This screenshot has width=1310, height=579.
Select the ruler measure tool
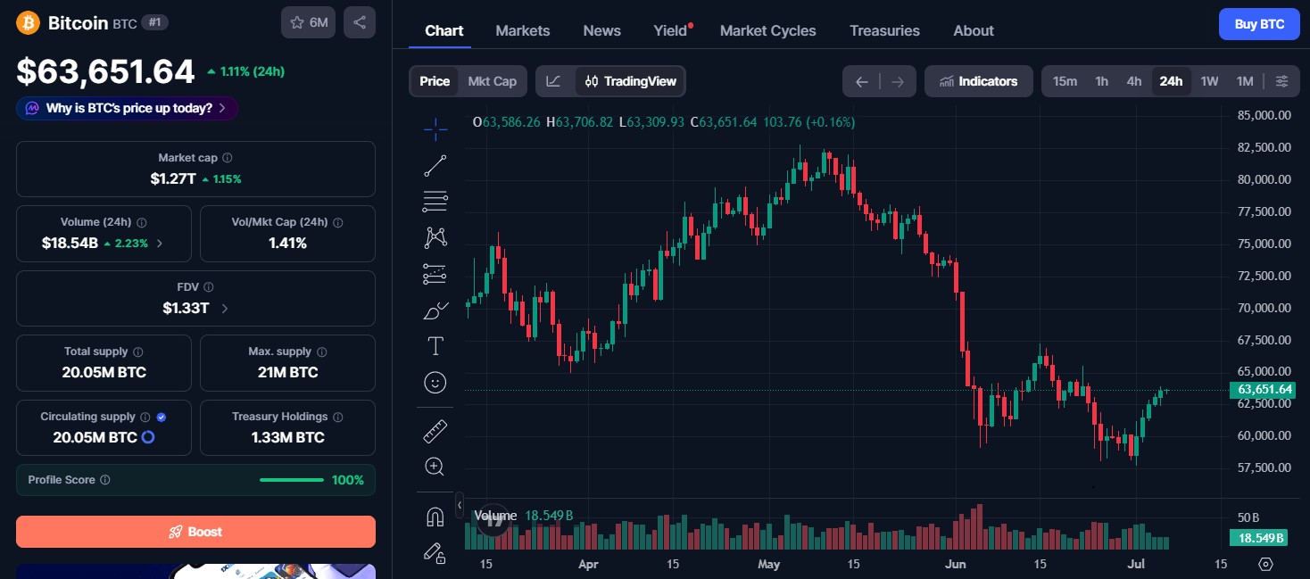tap(435, 432)
